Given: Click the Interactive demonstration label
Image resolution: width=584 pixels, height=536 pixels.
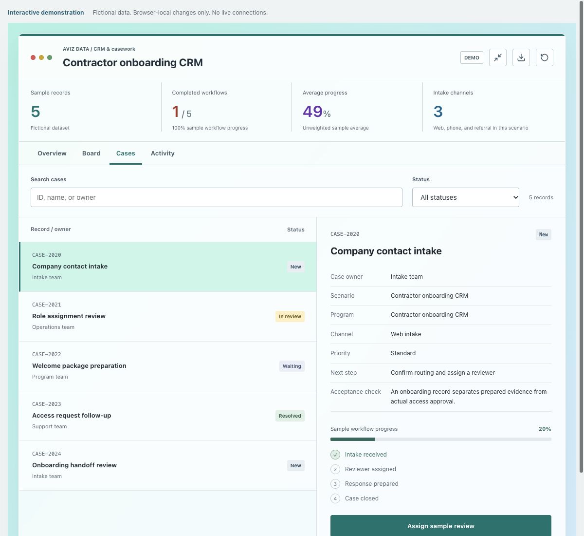Looking at the screenshot, I should tap(46, 13).
